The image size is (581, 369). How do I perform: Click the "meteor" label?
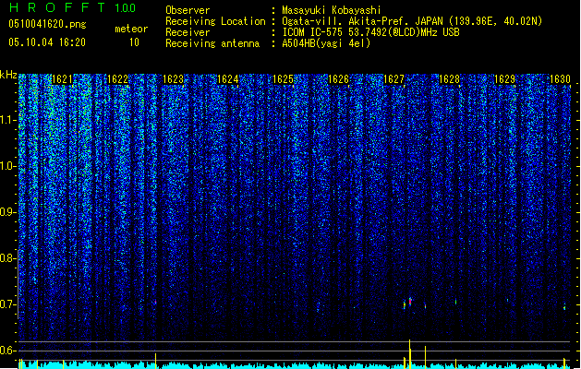tap(131, 29)
